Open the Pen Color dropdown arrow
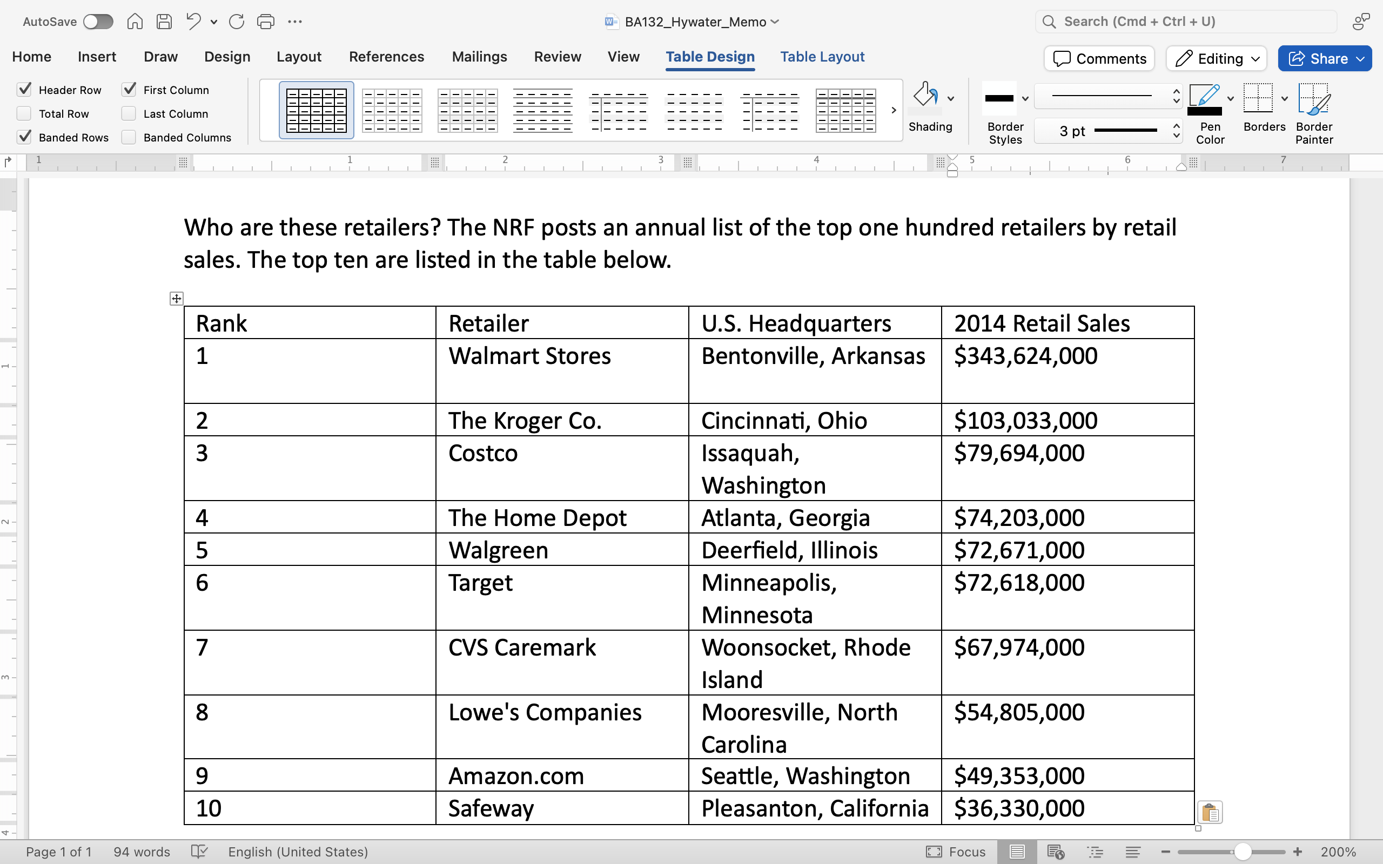This screenshot has height=864, width=1383. click(1231, 99)
